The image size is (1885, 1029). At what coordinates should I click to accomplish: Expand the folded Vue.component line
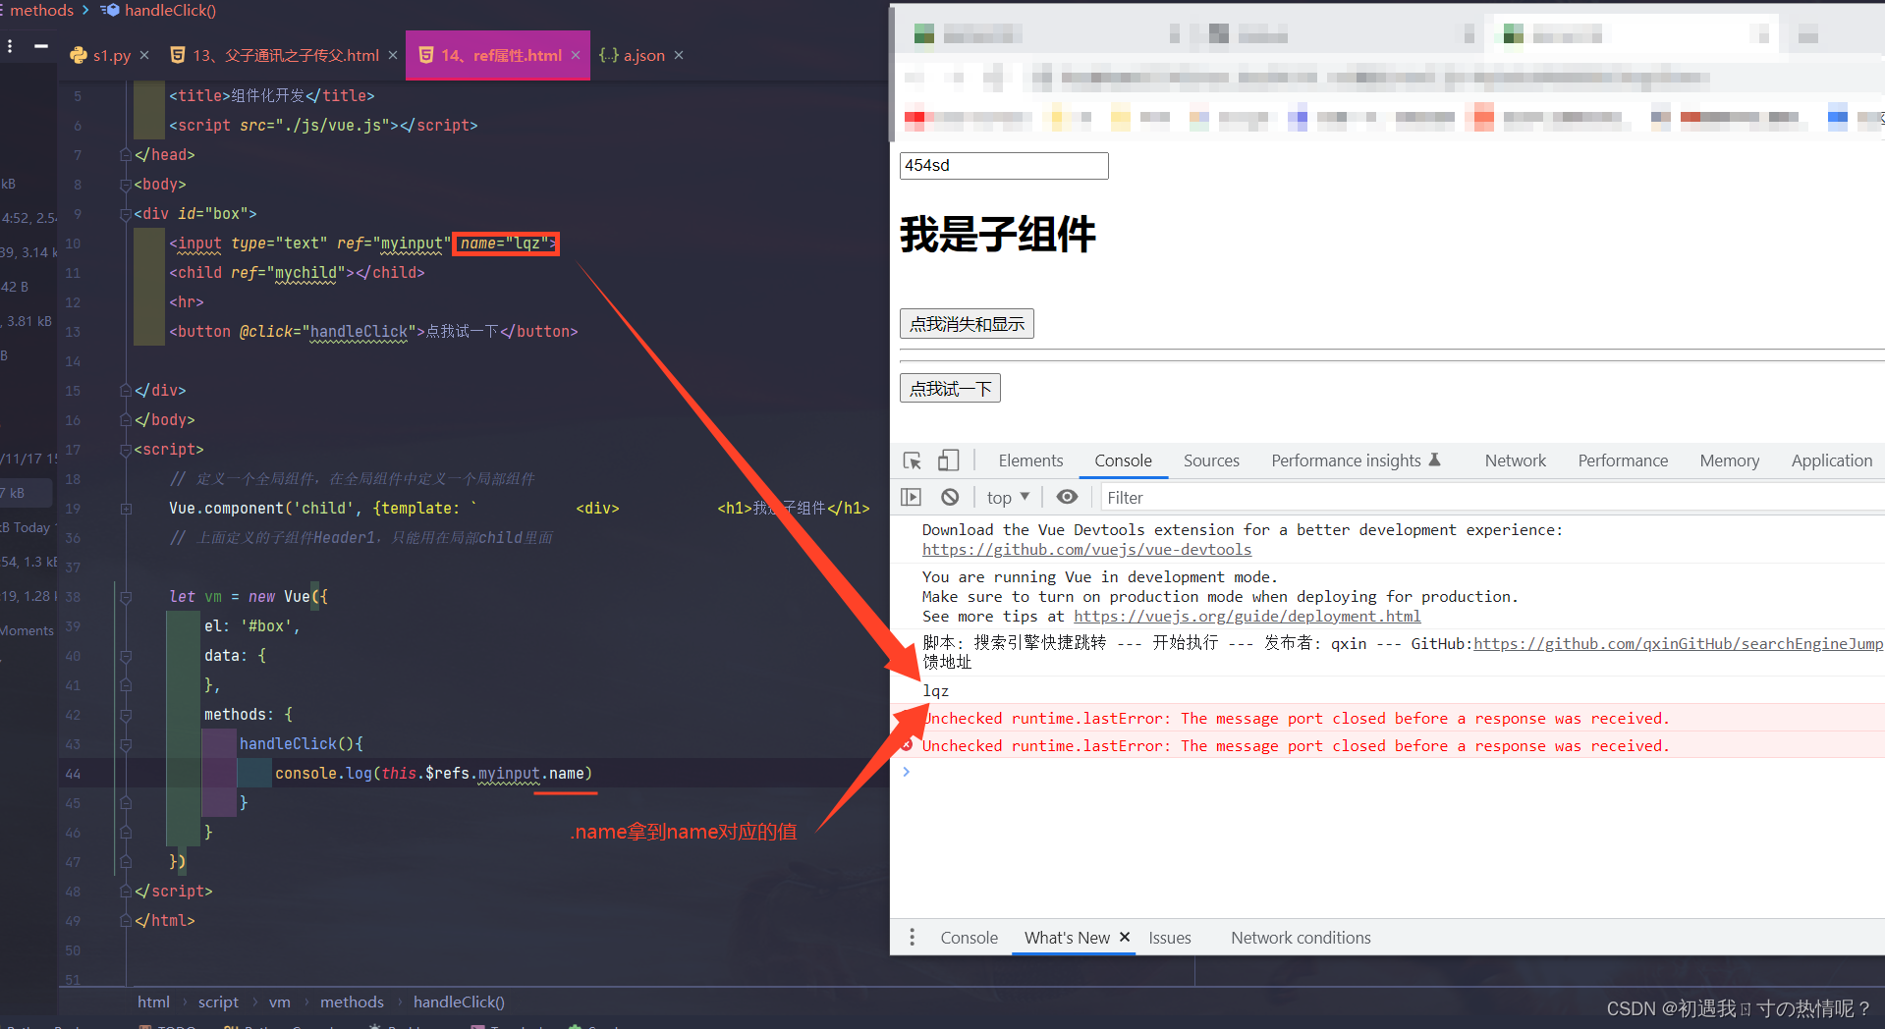point(126,508)
